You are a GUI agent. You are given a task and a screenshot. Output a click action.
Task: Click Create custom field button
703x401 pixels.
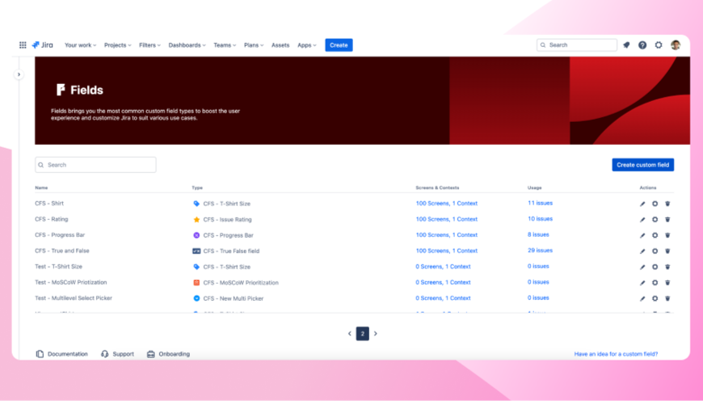pyautogui.click(x=643, y=165)
